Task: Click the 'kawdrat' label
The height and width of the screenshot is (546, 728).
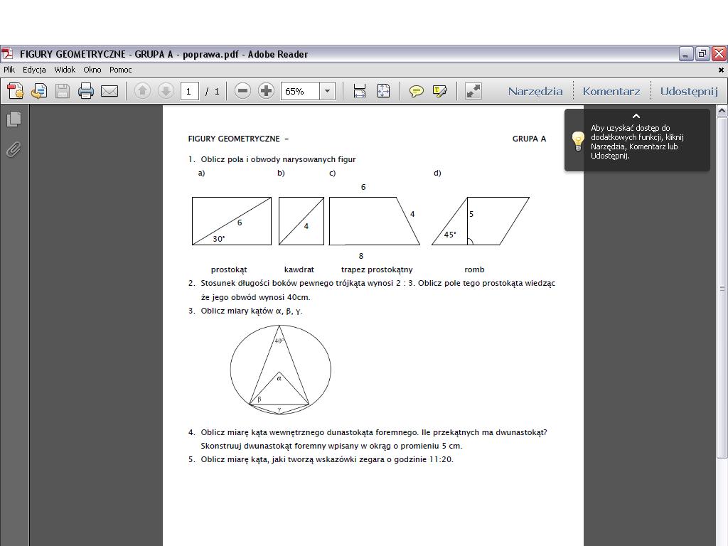Action: pos(299,269)
